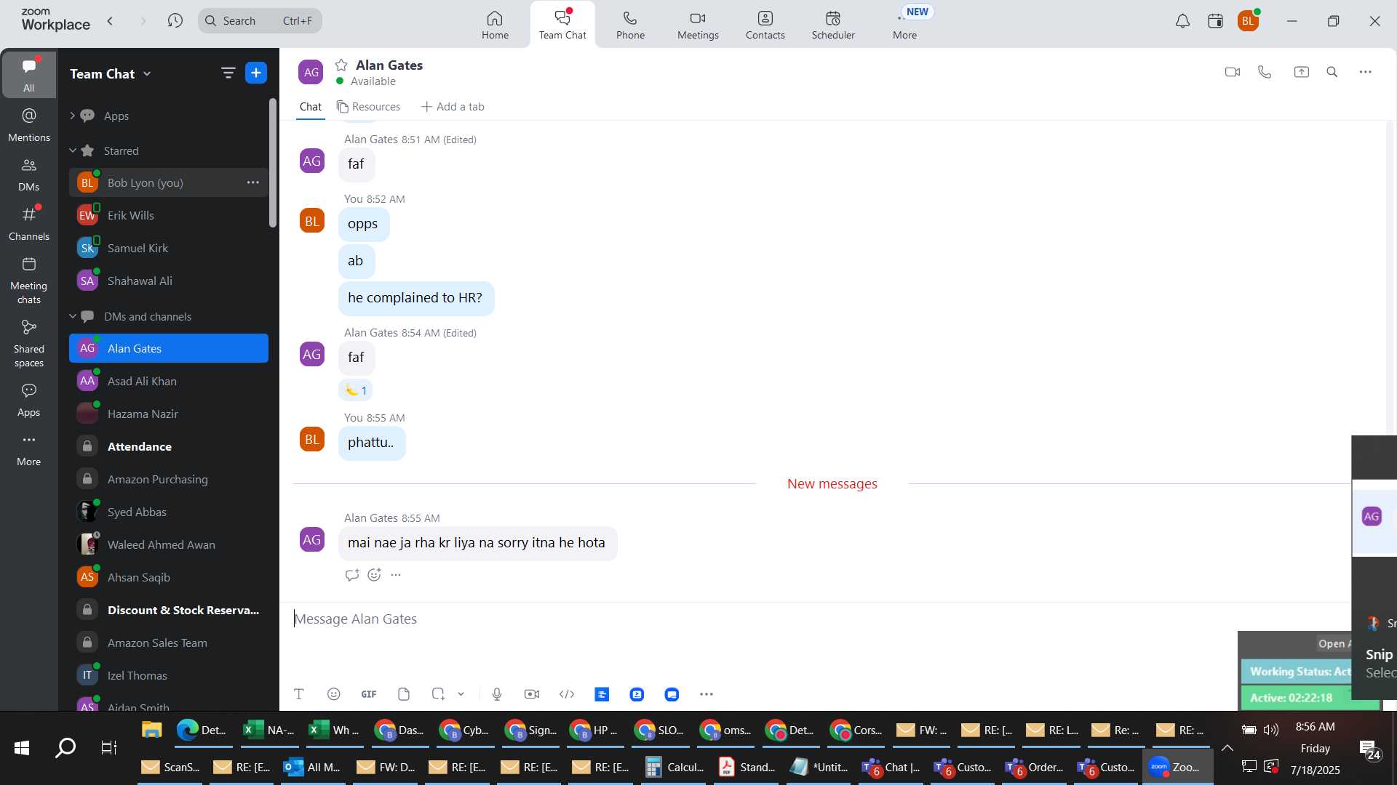Add a reaction to the latest message
Image resolution: width=1397 pixels, height=785 pixels.
pos(374,575)
